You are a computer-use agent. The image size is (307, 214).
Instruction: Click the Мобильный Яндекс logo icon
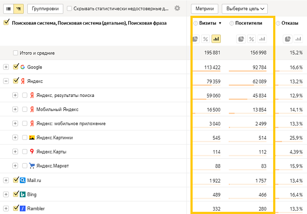[x=32, y=109]
